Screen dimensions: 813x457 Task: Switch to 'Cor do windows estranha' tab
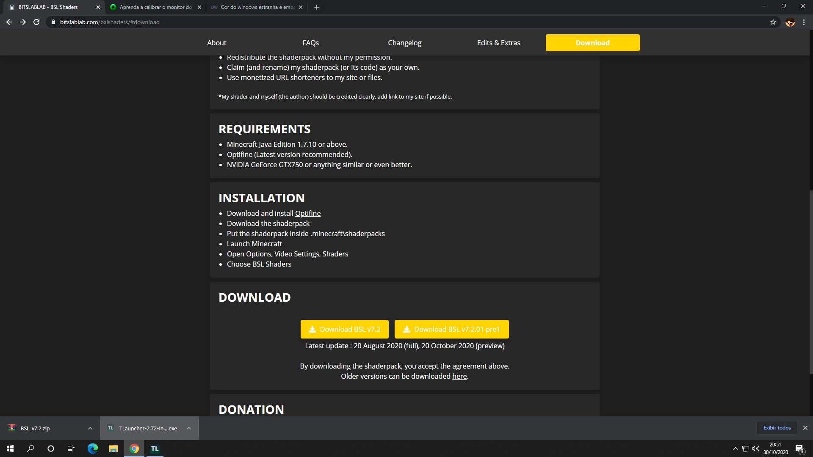(257, 7)
